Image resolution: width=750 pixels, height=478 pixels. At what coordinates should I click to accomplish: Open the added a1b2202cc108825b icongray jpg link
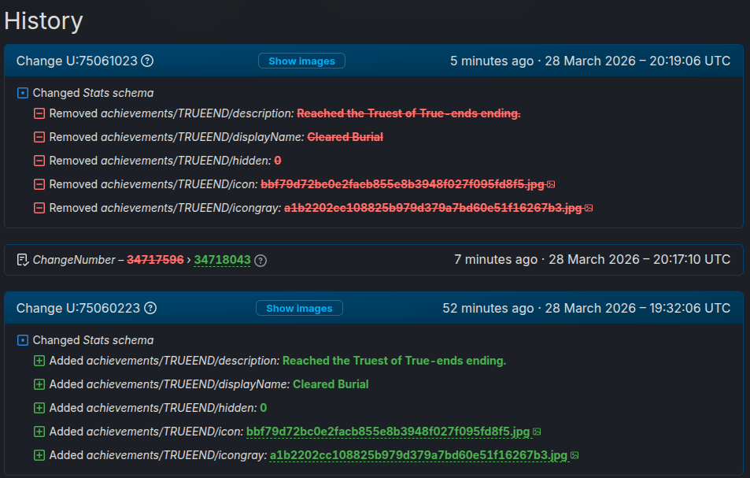pos(419,455)
